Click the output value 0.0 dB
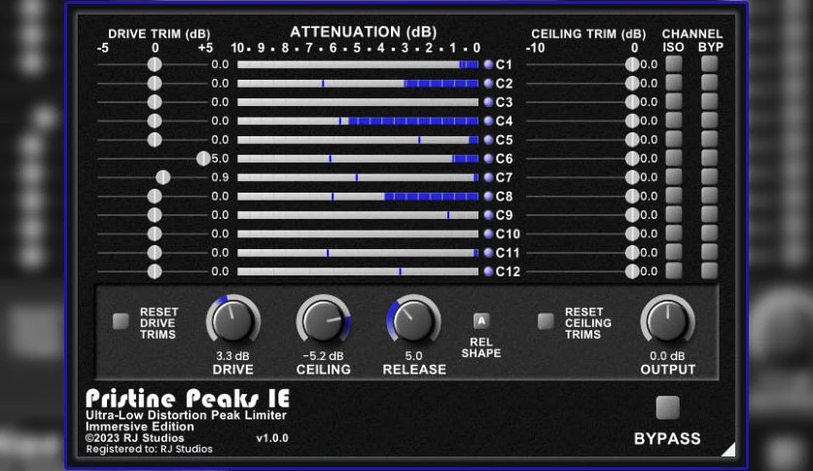This screenshot has height=471, width=813. point(667,356)
